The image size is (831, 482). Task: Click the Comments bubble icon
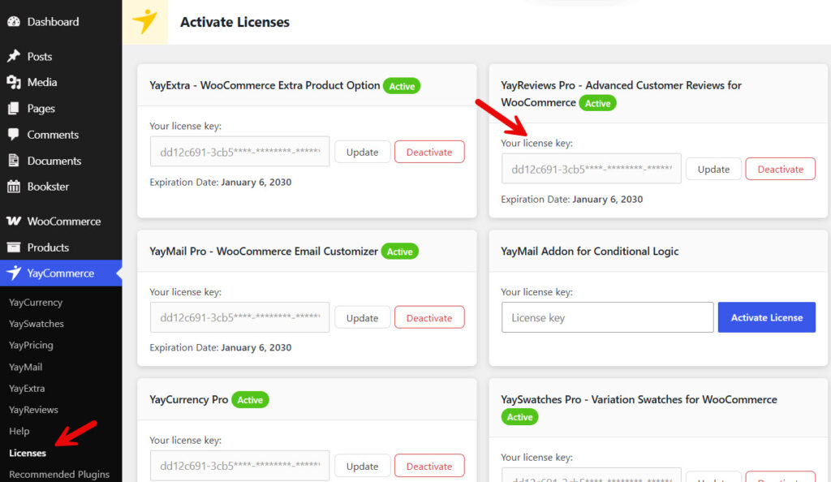tap(14, 135)
